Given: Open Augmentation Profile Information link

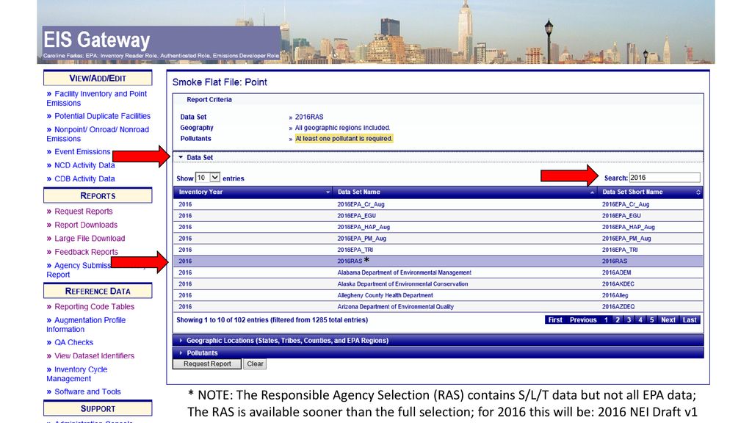Looking at the screenshot, I should [x=86, y=325].
